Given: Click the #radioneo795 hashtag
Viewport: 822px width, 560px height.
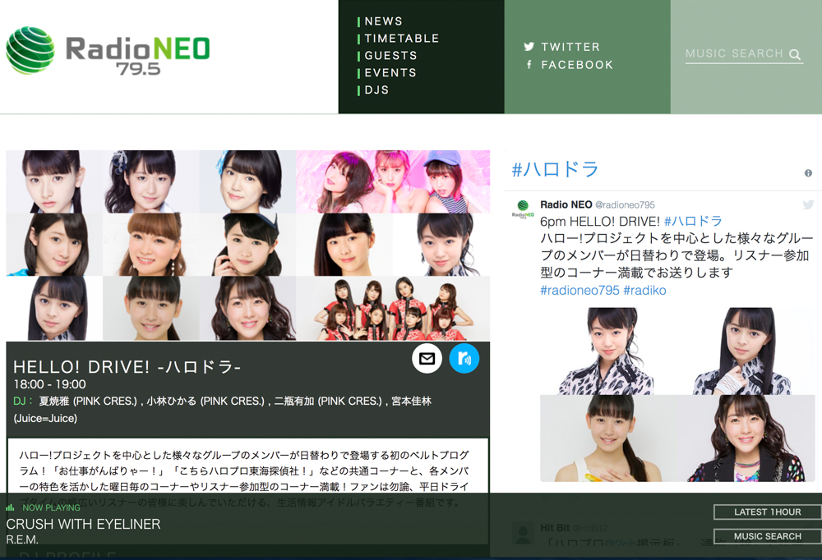Looking at the screenshot, I should tap(580, 290).
